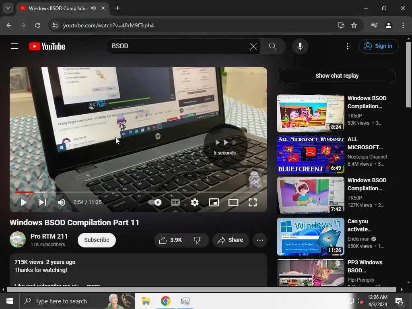
Task: Reload the current page
Action: tap(38, 25)
